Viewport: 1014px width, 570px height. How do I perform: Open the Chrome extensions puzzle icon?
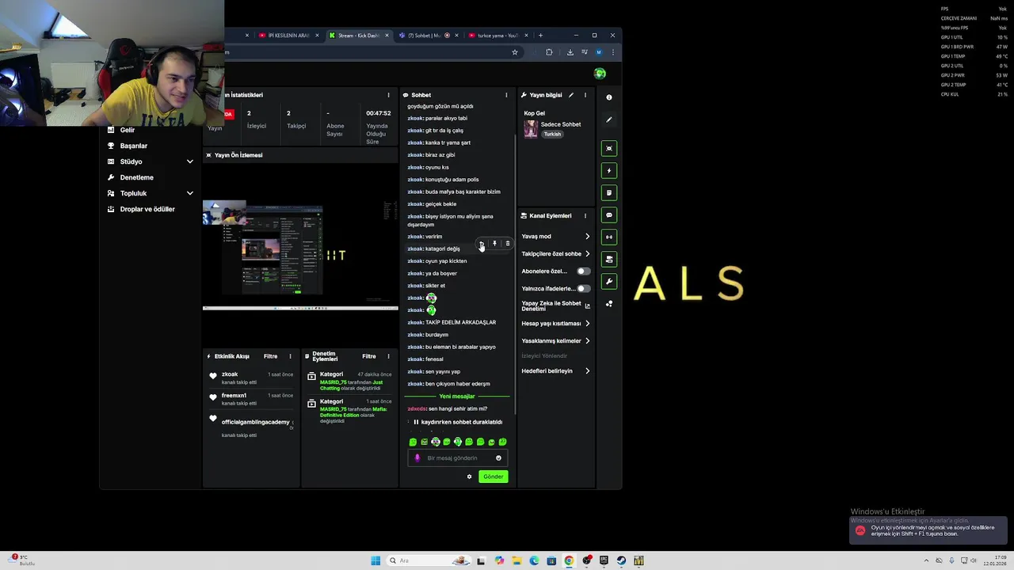(549, 52)
